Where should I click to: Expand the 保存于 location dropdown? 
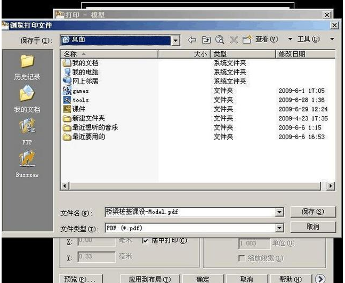click(x=175, y=40)
